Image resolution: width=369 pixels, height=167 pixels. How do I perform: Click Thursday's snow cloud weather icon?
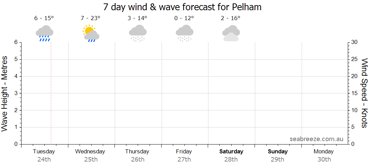pos(138,33)
